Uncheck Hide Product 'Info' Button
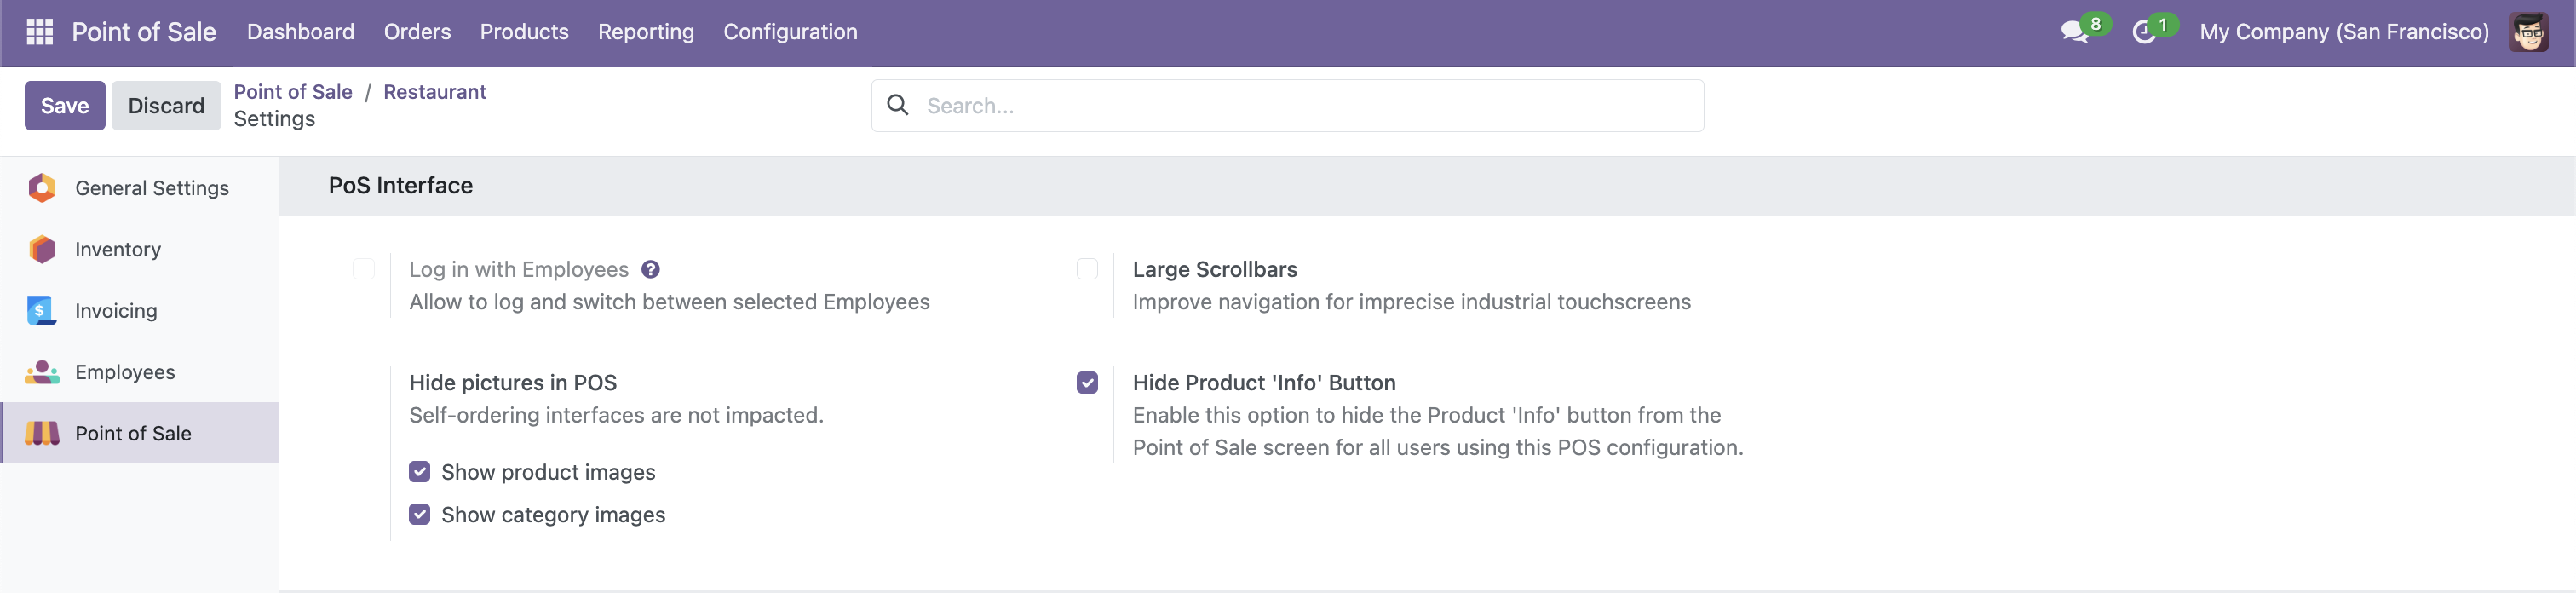 click(1087, 383)
